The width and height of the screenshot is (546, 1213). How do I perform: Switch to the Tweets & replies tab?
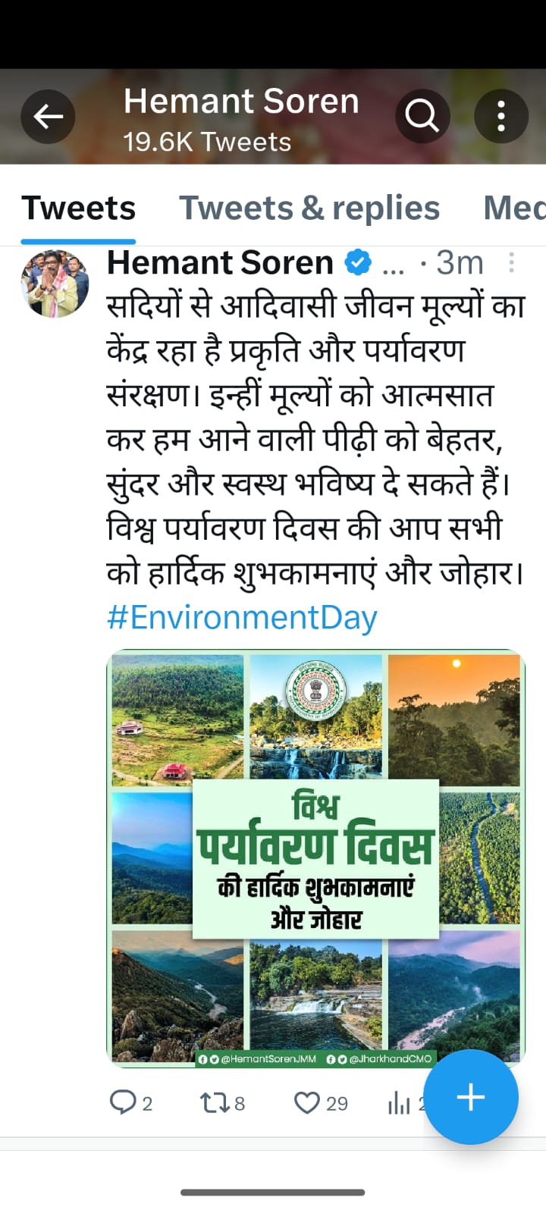pos(309,208)
